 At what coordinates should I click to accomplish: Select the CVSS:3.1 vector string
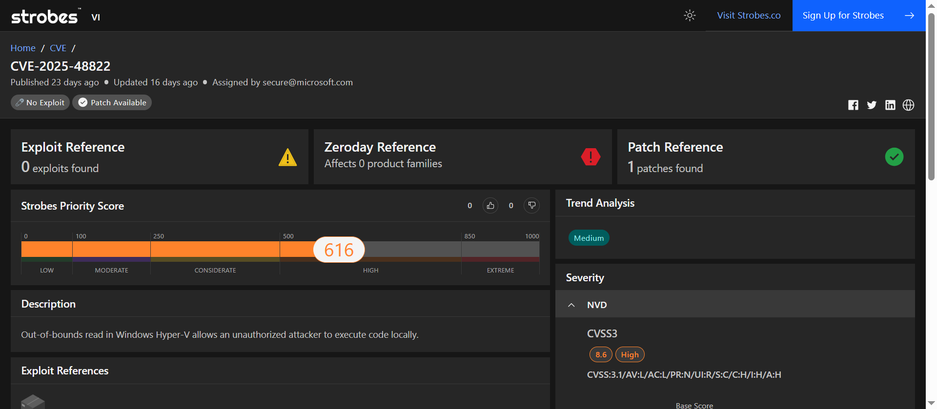684,374
